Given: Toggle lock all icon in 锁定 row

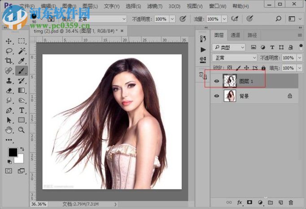Looking at the screenshot, I should (x=264, y=68).
